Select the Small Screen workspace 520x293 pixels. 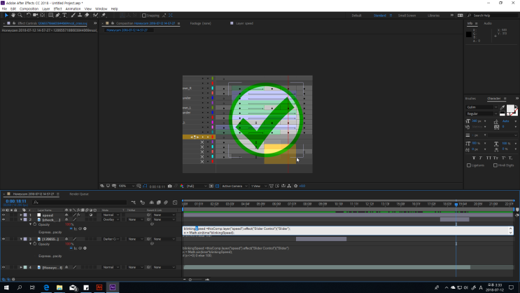click(x=407, y=15)
